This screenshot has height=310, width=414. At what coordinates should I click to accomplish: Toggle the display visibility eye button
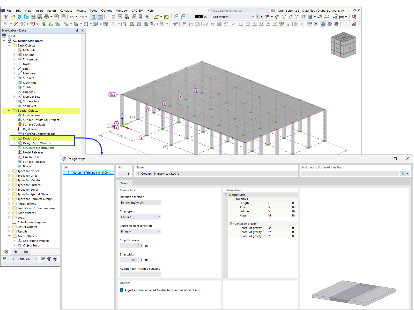pyautogui.click(x=16, y=252)
